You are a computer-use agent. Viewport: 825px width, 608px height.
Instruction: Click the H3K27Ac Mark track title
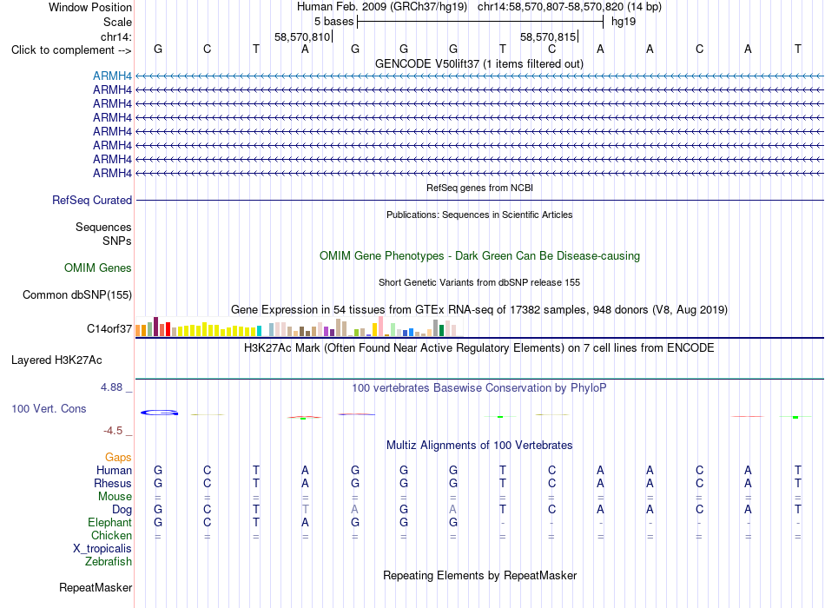(x=479, y=348)
